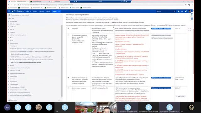Open the notifications icon in header

click(186, 11)
